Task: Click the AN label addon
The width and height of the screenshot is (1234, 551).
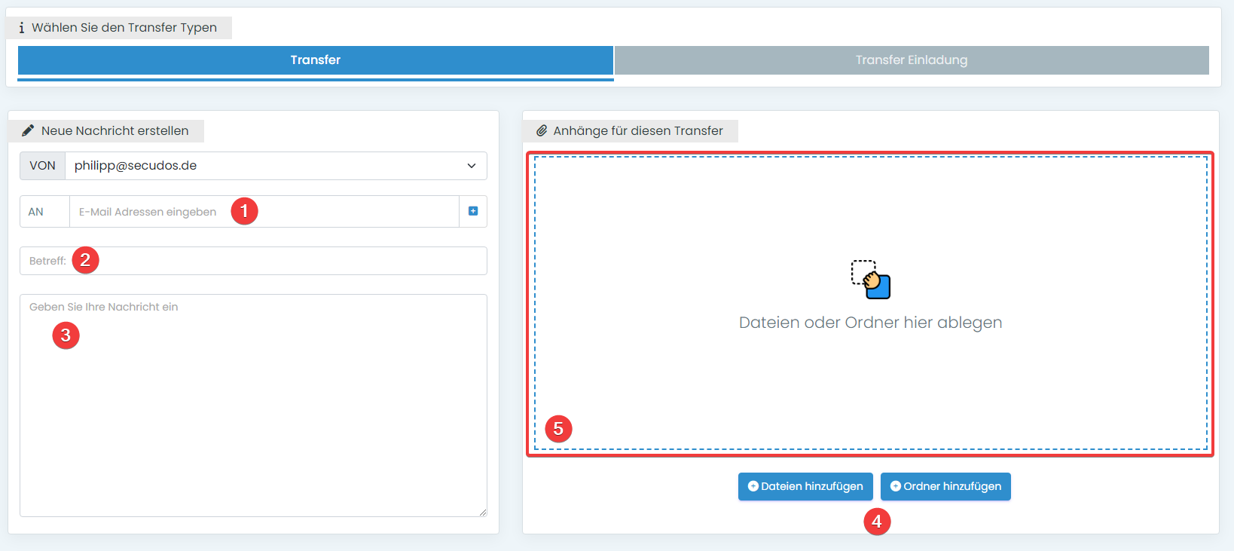Action: (x=36, y=212)
